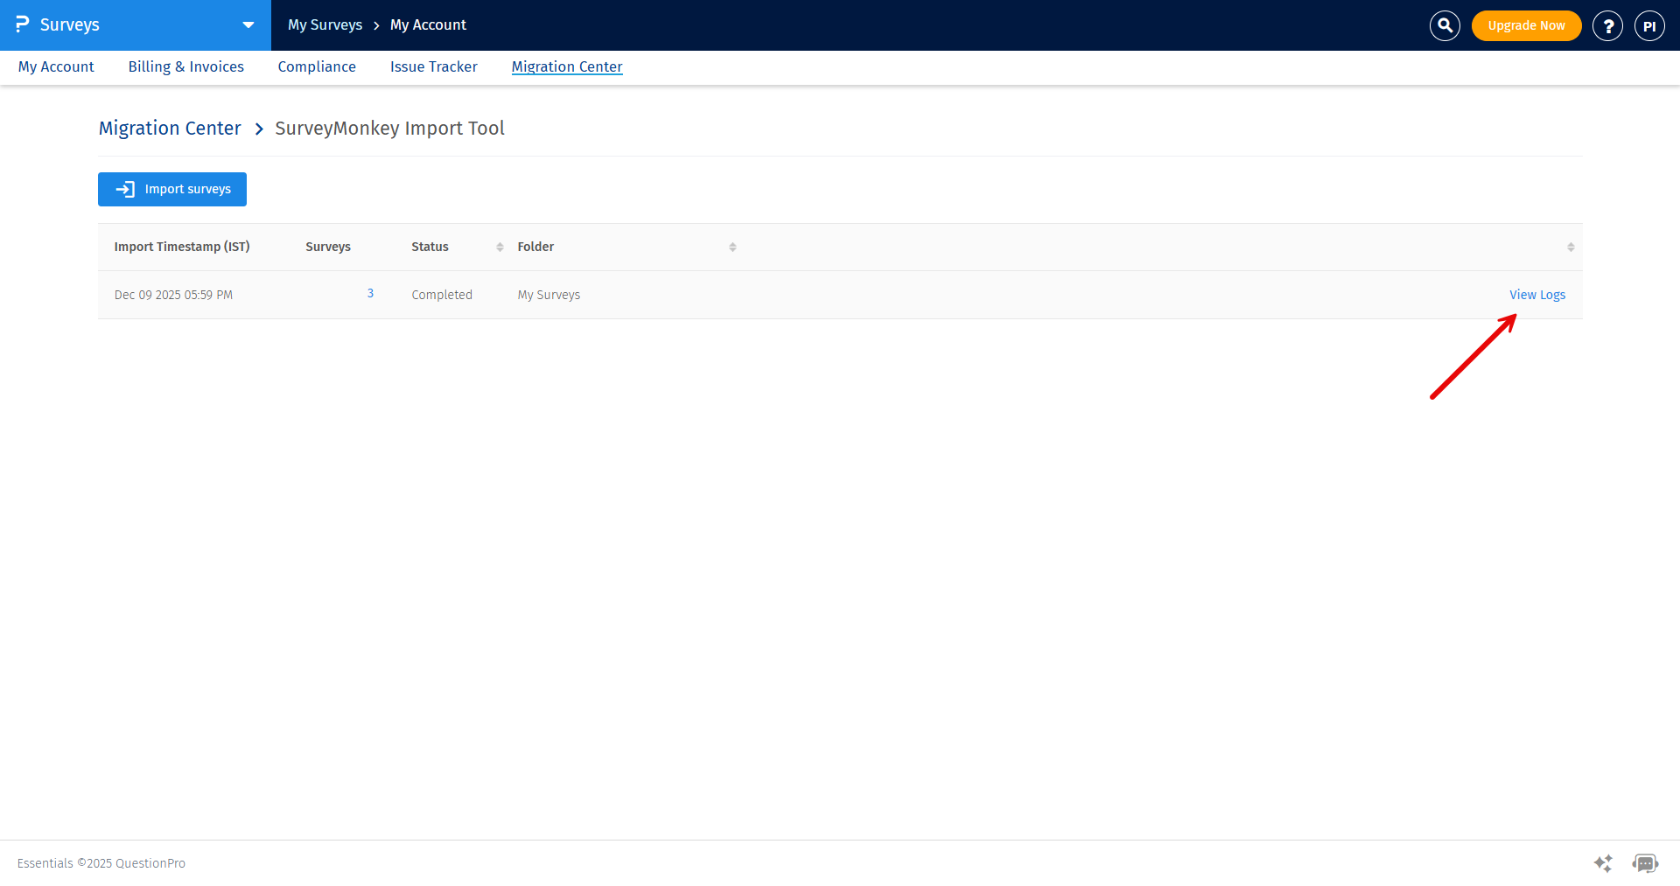Toggle sorting on the rightmost table column
This screenshot has height=886, width=1680.
coord(1571,247)
